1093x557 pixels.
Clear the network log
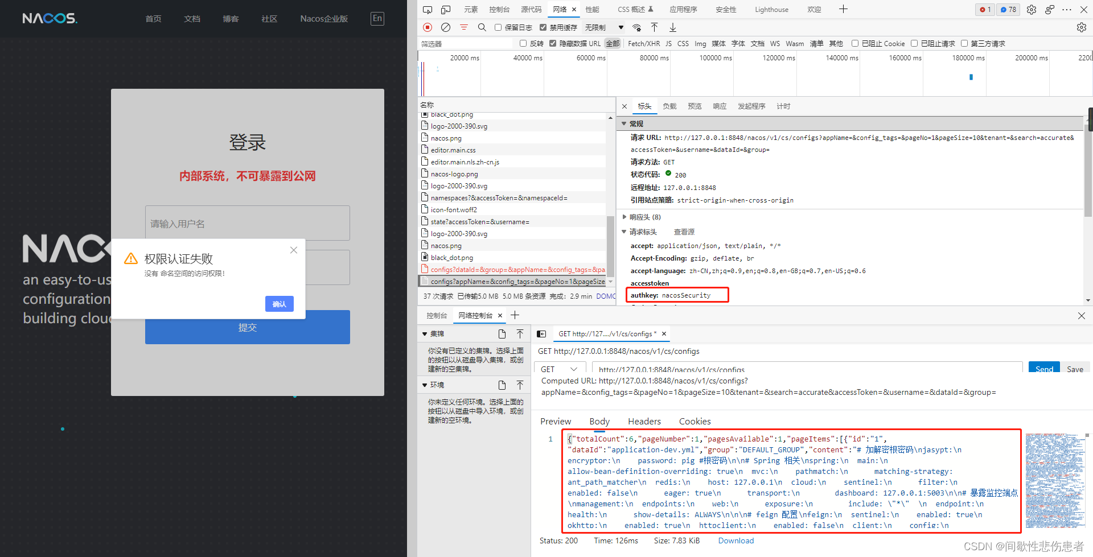[x=446, y=27]
